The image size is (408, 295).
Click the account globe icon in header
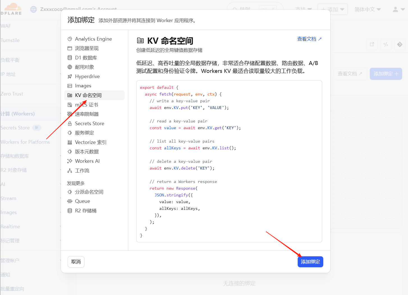(34, 9)
